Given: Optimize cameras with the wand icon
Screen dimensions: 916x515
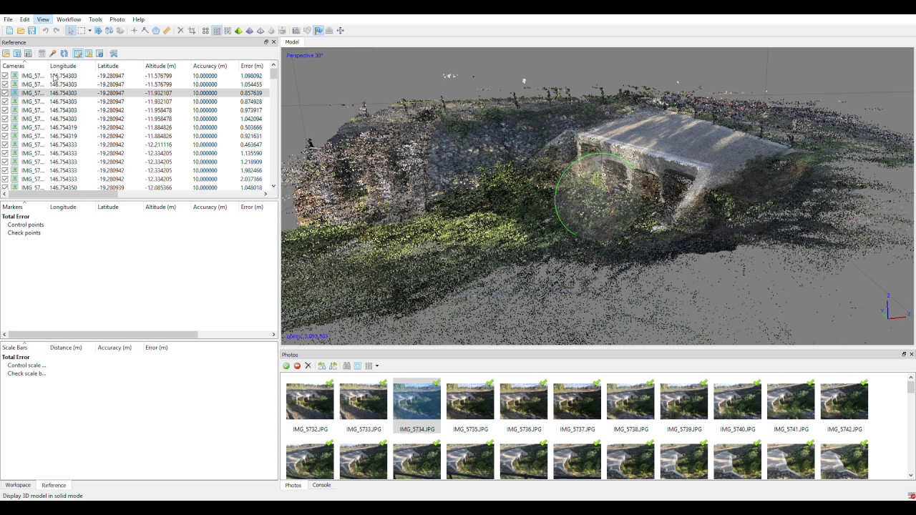Looking at the screenshot, I should click(53, 54).
